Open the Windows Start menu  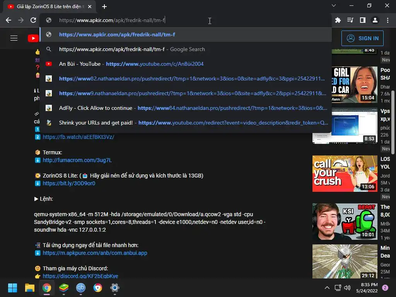pos(12,288)
